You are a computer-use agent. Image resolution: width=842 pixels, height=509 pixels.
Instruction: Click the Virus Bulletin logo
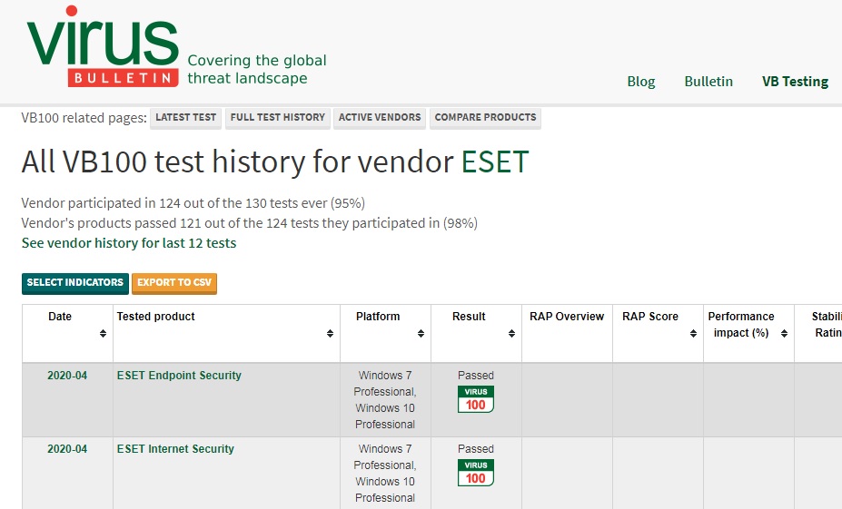click(x=103, y=46)
